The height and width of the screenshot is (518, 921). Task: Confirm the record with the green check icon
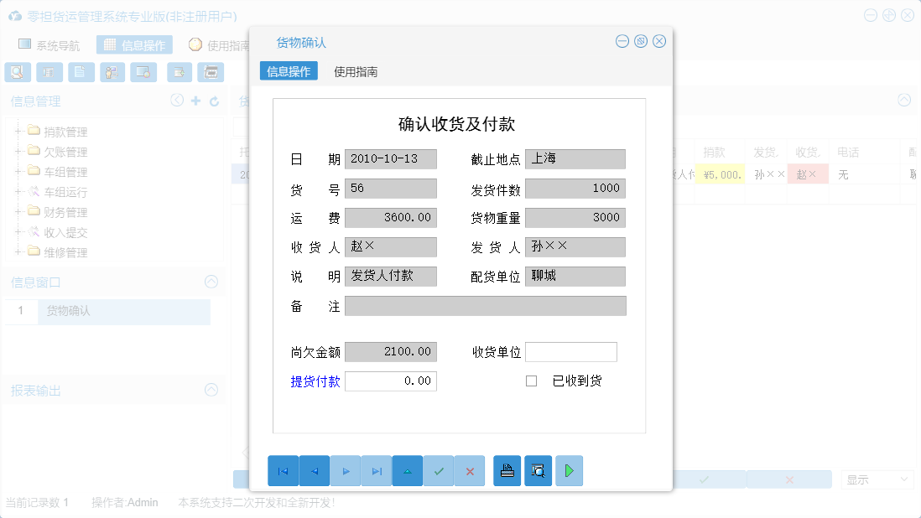[439, 470]
